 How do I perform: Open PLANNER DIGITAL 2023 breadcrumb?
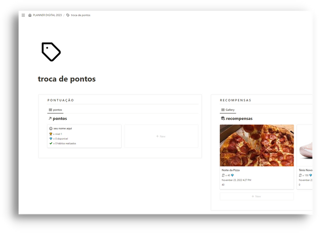pyautogui.click(x=47, y=15)
